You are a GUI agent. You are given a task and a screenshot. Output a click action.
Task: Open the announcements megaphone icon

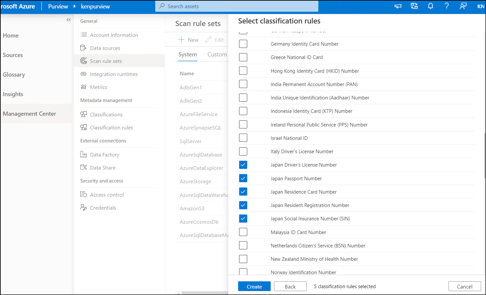tap(398, 6)
